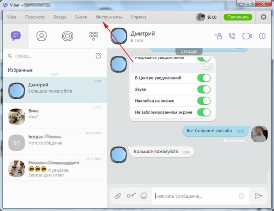Start a video call with Дмитрий

click(x=247, y=36)
